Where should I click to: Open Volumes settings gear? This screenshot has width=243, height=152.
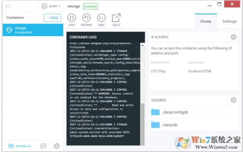233,100
